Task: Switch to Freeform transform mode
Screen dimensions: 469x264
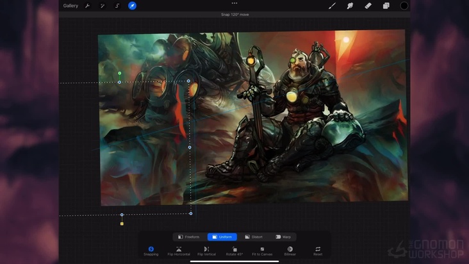Action: pos(189,237)
